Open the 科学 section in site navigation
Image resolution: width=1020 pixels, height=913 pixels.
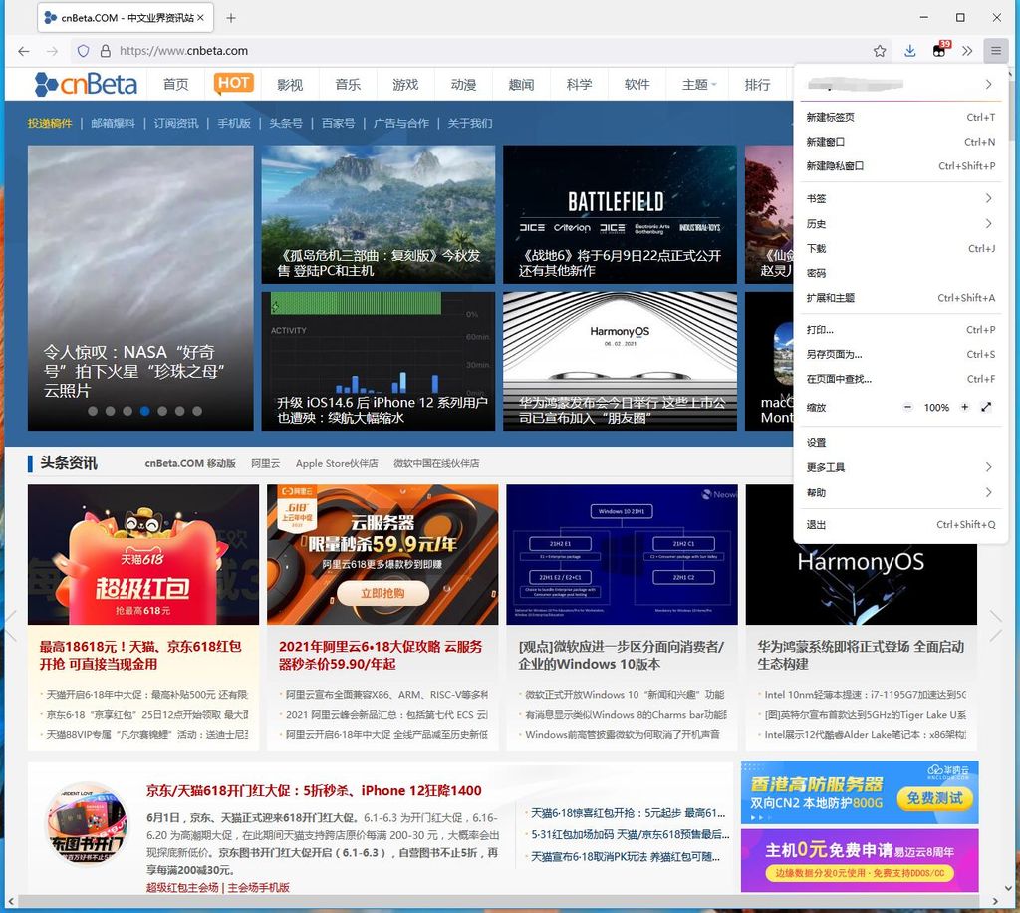(x=579, y=85)
